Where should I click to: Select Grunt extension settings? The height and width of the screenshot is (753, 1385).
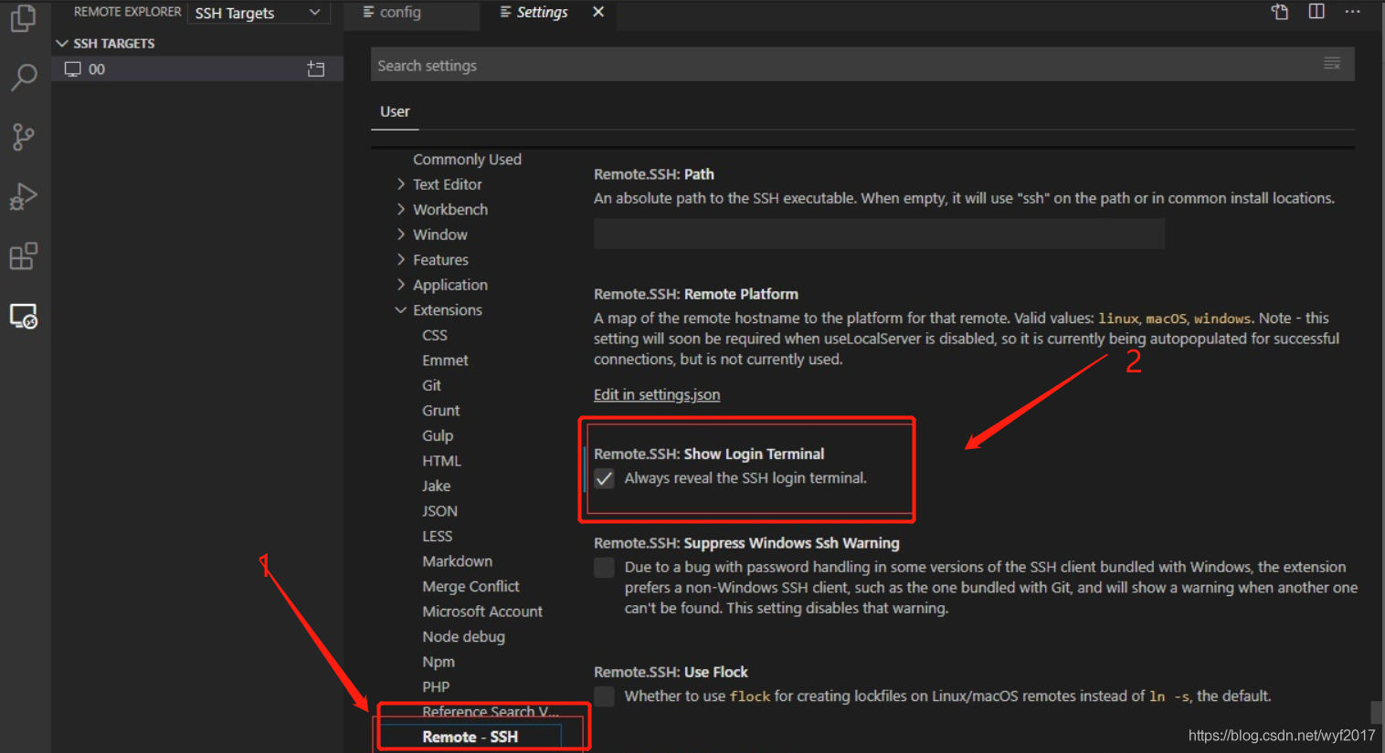click(440, 411)
